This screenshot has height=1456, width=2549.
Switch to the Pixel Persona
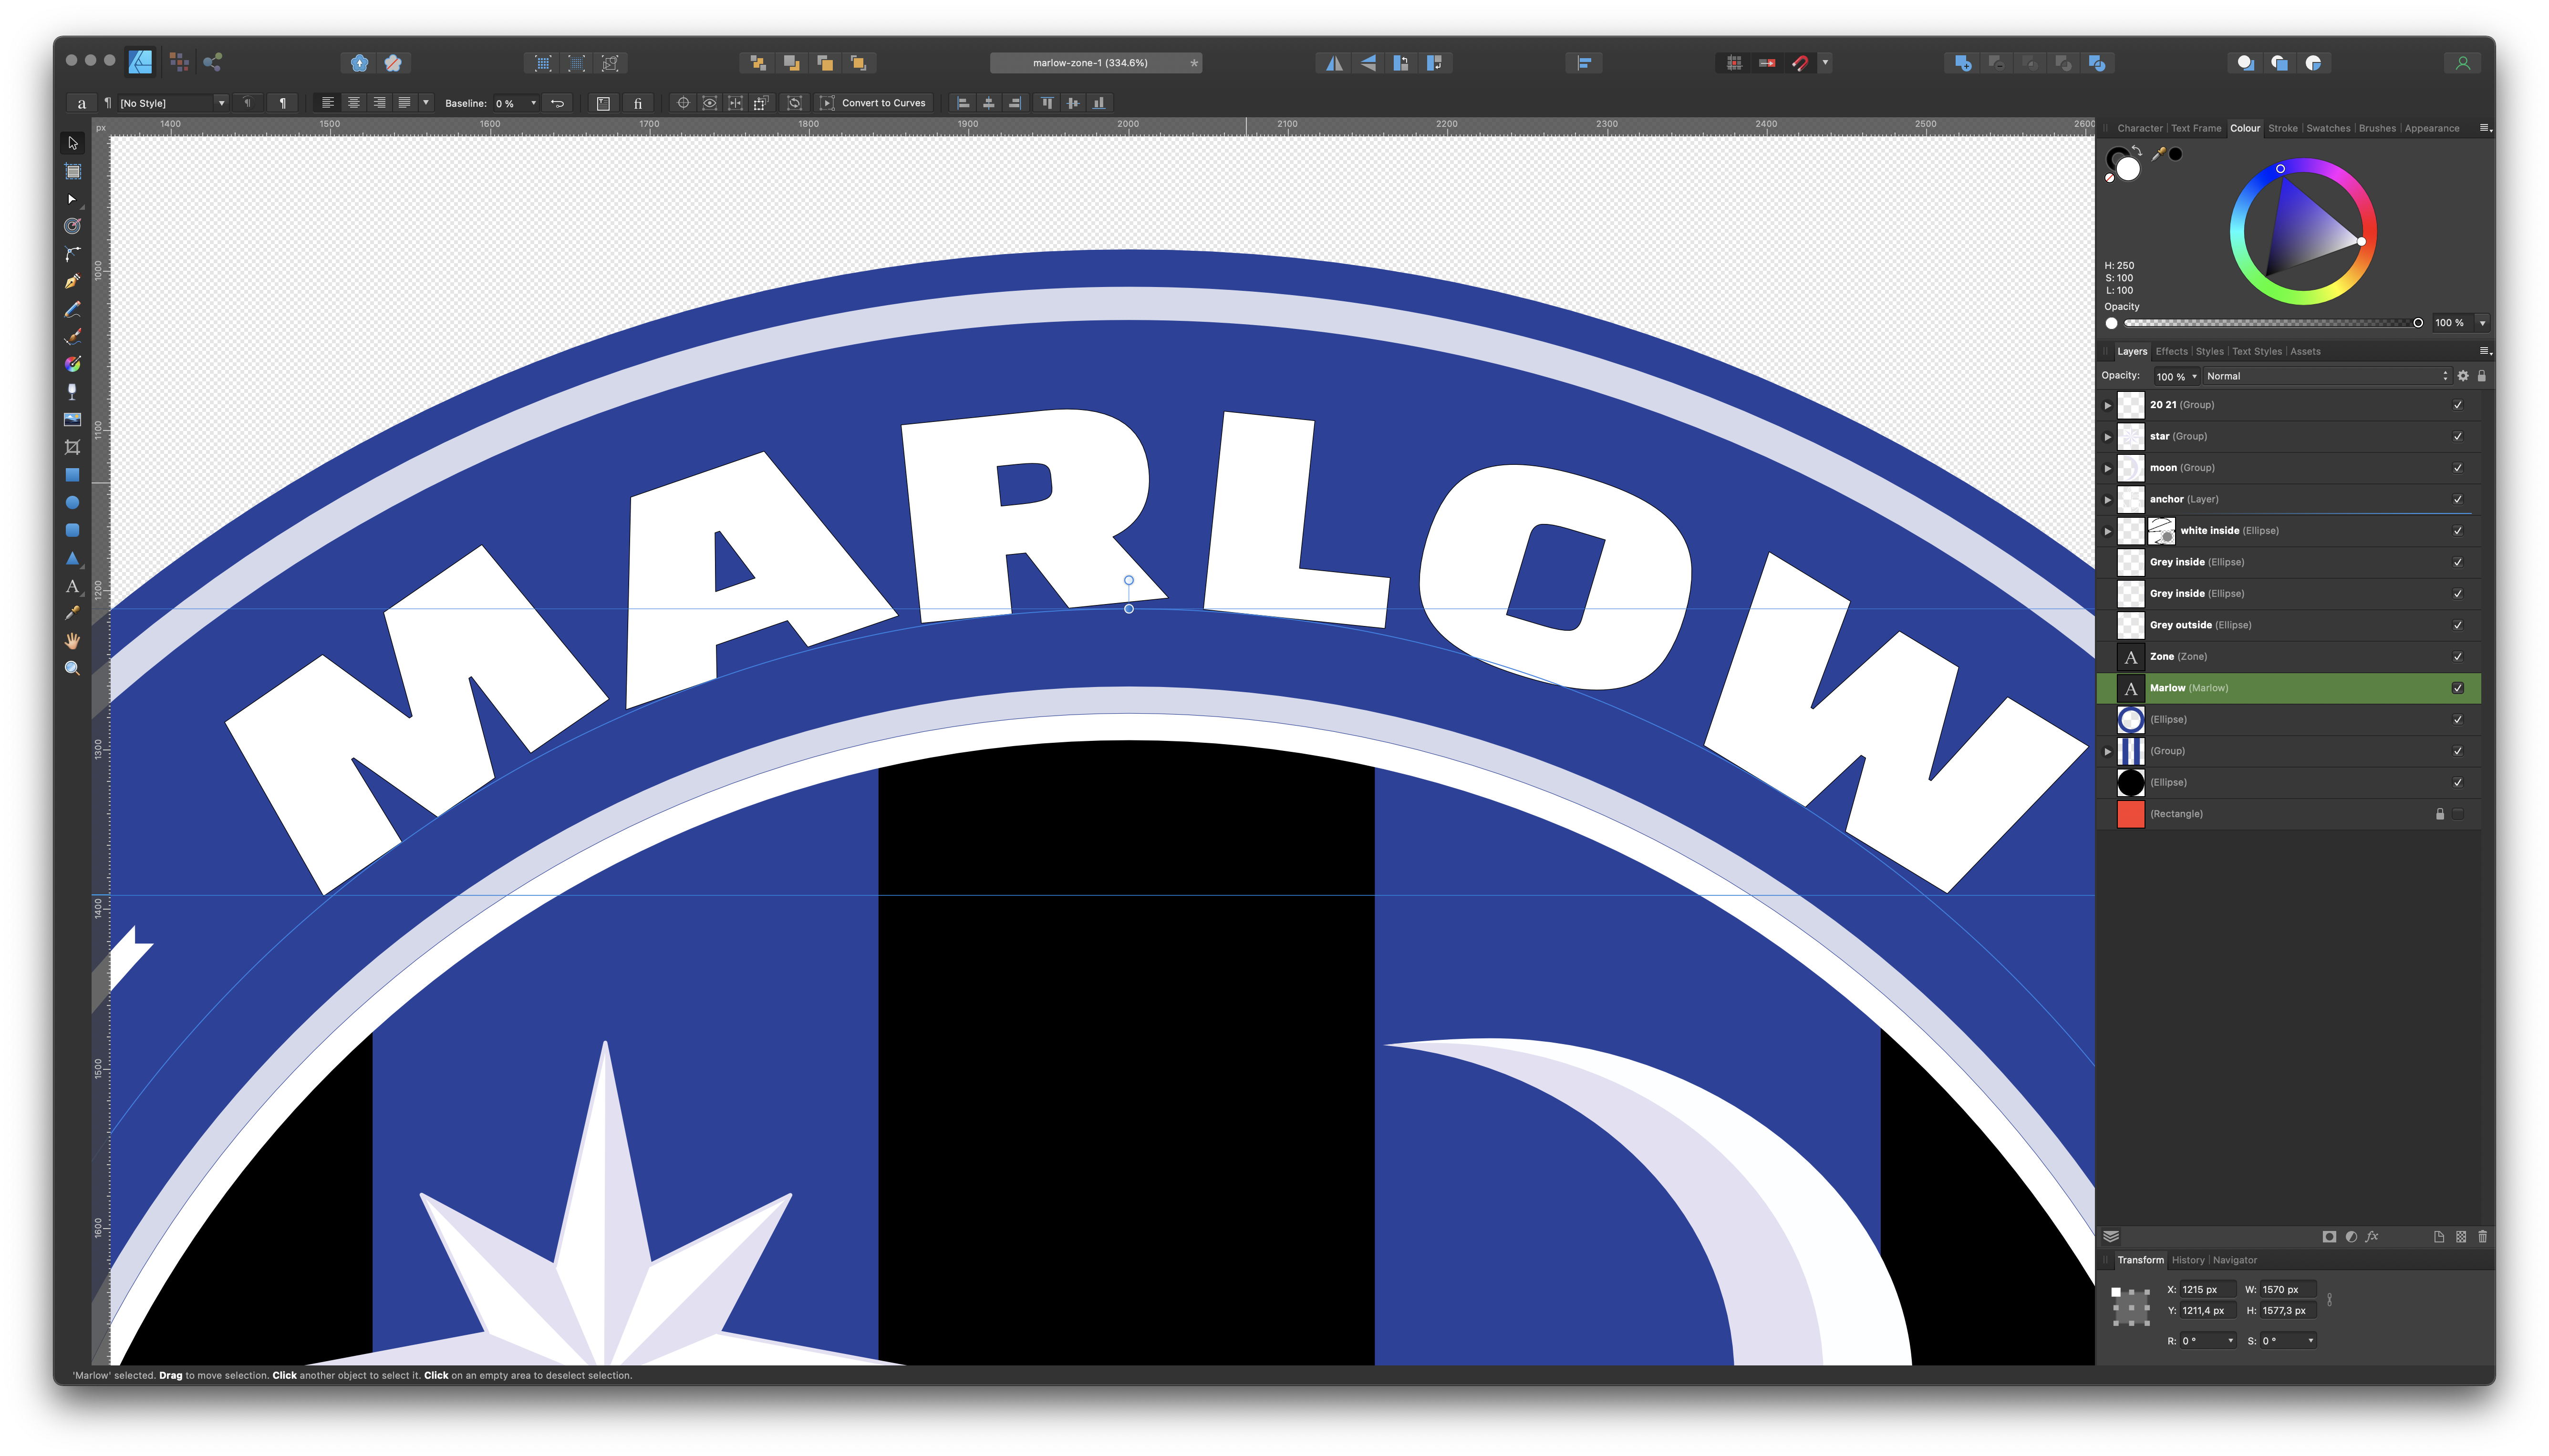coord(179,62)
